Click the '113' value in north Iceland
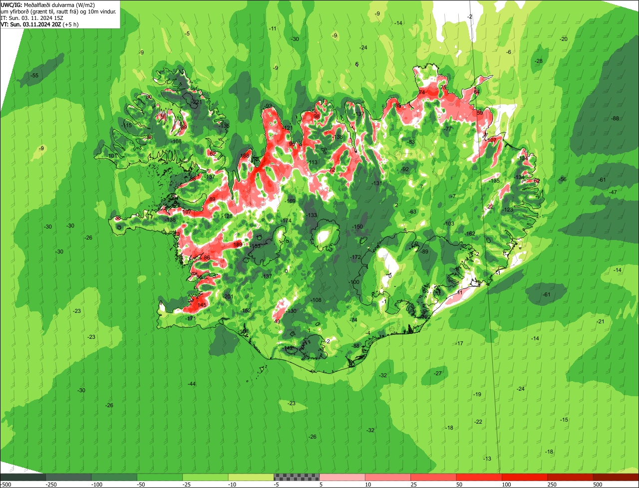 314,162
